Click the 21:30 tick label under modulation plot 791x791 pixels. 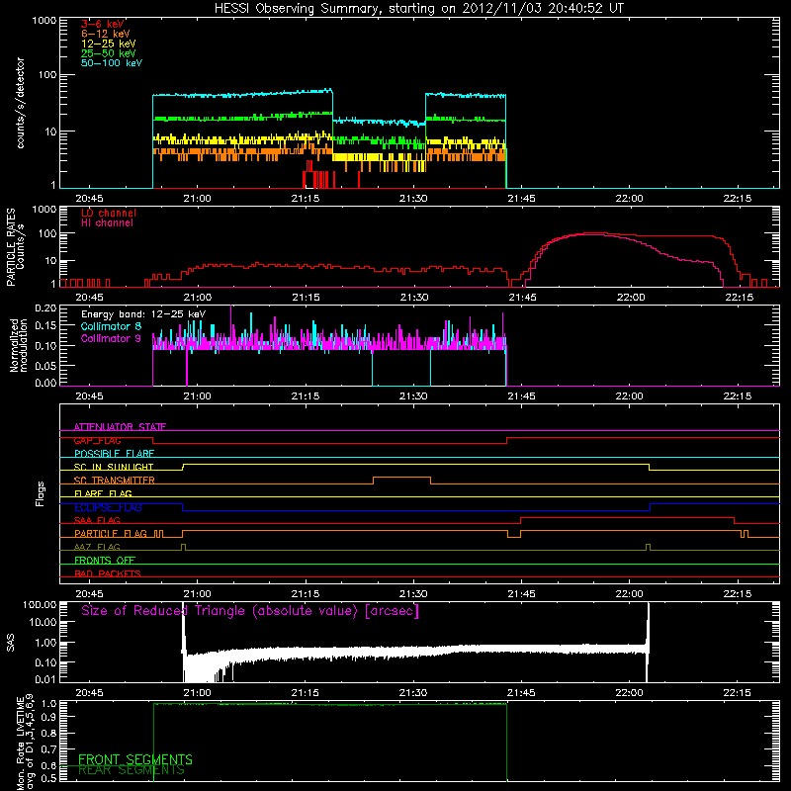pos(413,396)
